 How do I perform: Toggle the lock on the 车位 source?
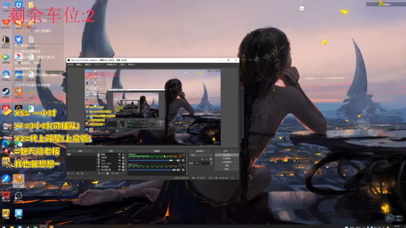pyautogui.click(x=123, y=160)
